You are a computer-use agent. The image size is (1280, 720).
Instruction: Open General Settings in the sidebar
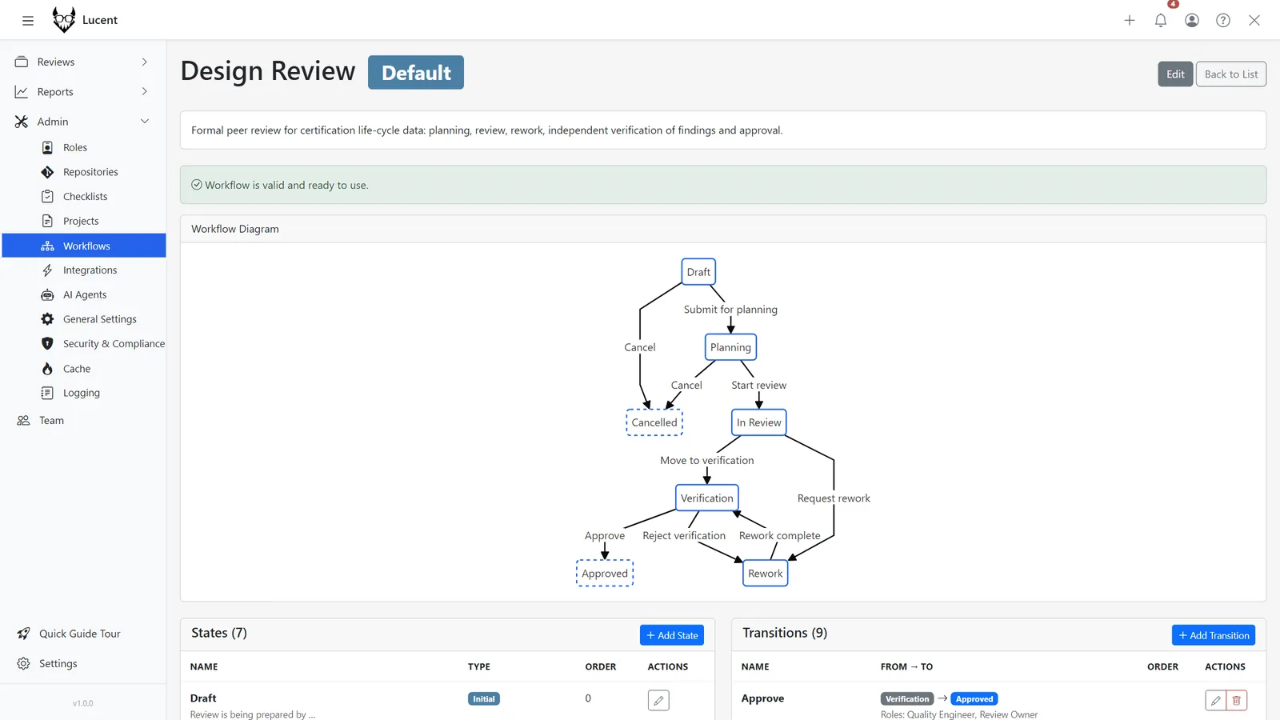(x=84, y=319)
